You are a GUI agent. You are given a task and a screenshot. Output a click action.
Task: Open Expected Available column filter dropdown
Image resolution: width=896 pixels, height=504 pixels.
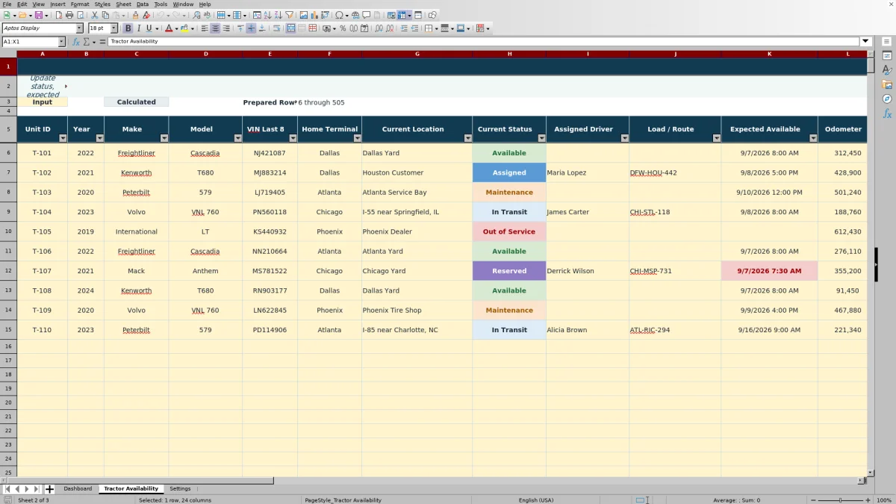pyautogui.click(x=813, y=138)
